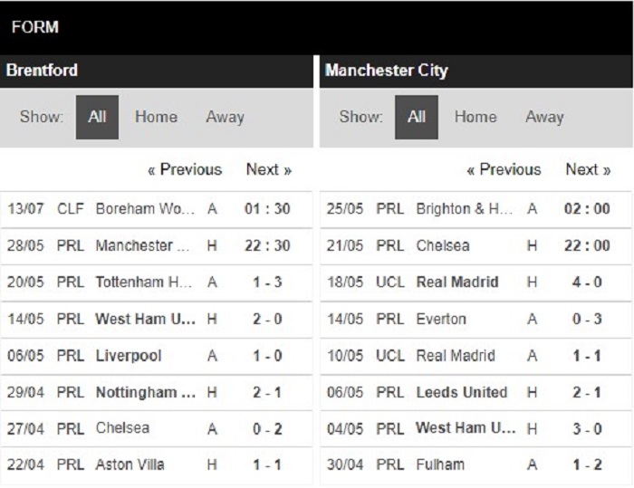Show Brentford Home matches only
This screenshot has width=634, height=488.
(156, 118)
